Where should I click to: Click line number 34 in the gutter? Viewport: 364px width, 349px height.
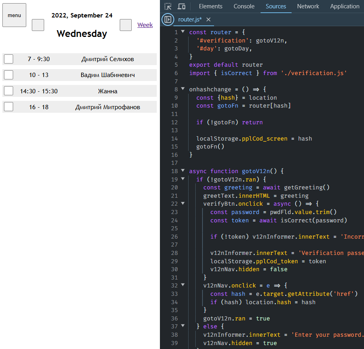(174, 302)
